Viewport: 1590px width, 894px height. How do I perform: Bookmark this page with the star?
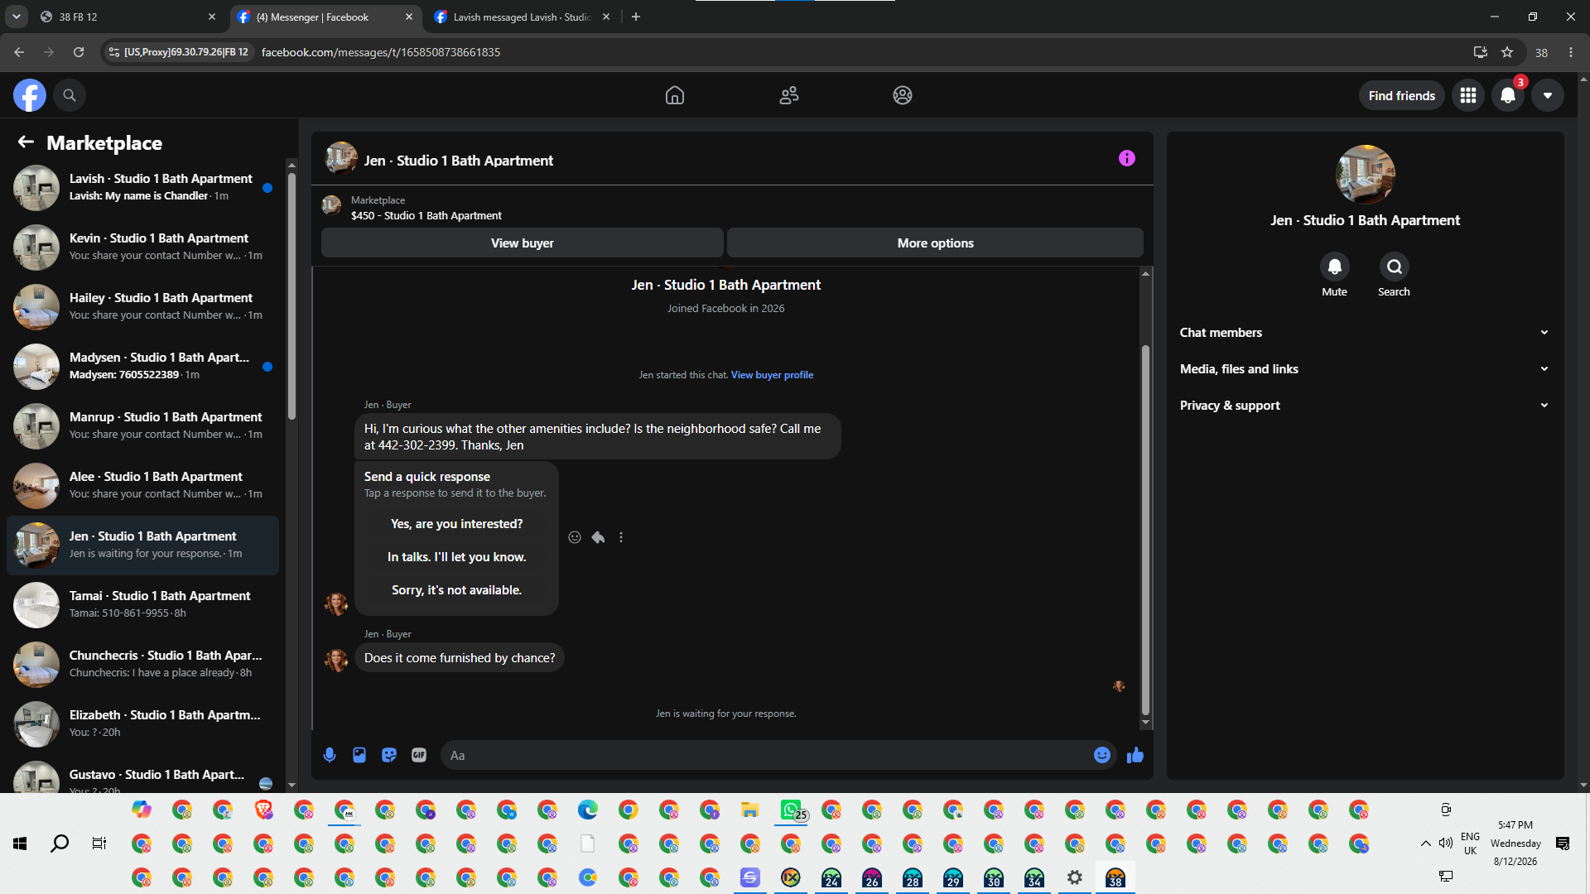pos(1507,52)
